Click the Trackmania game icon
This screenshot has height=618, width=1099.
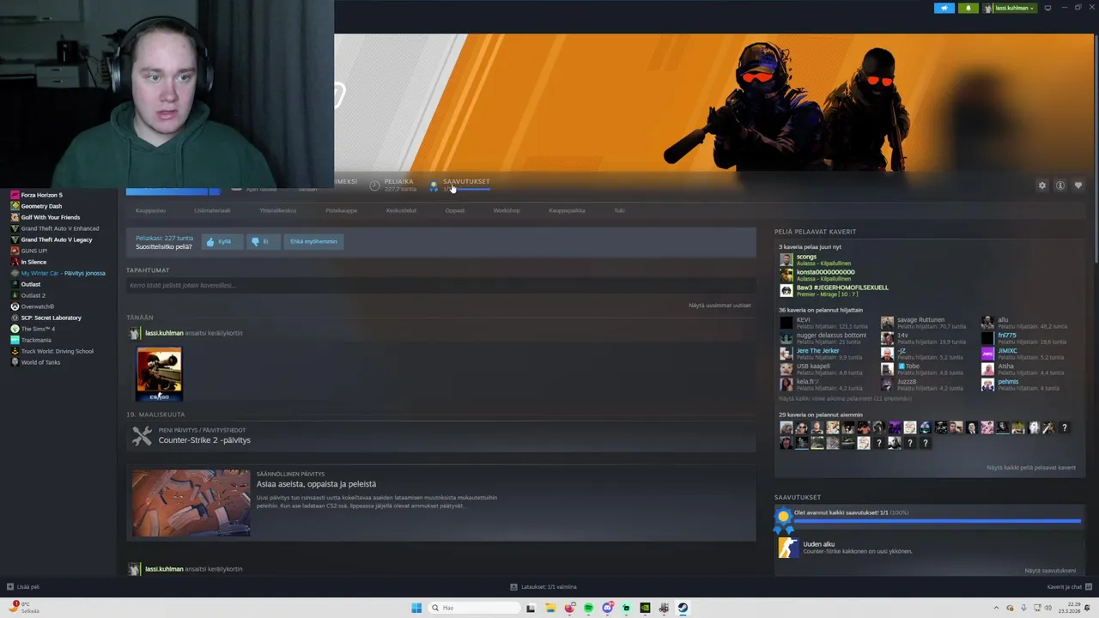[15, 340]
